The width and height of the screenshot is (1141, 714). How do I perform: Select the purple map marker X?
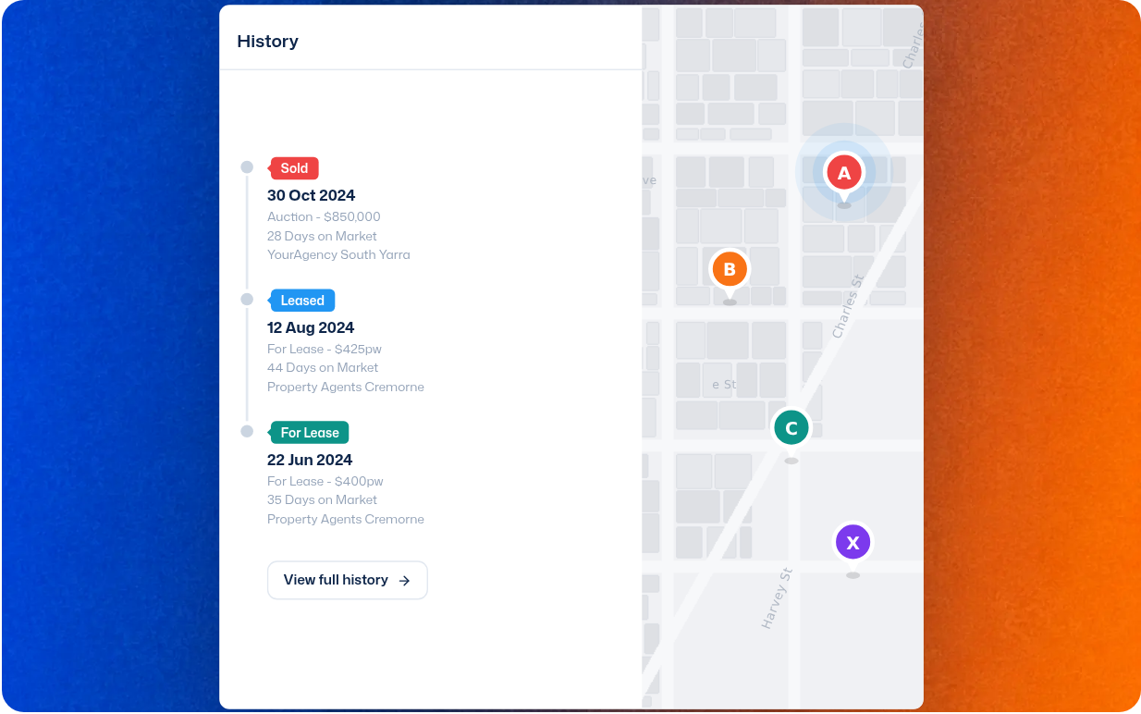tap(853, 543)
